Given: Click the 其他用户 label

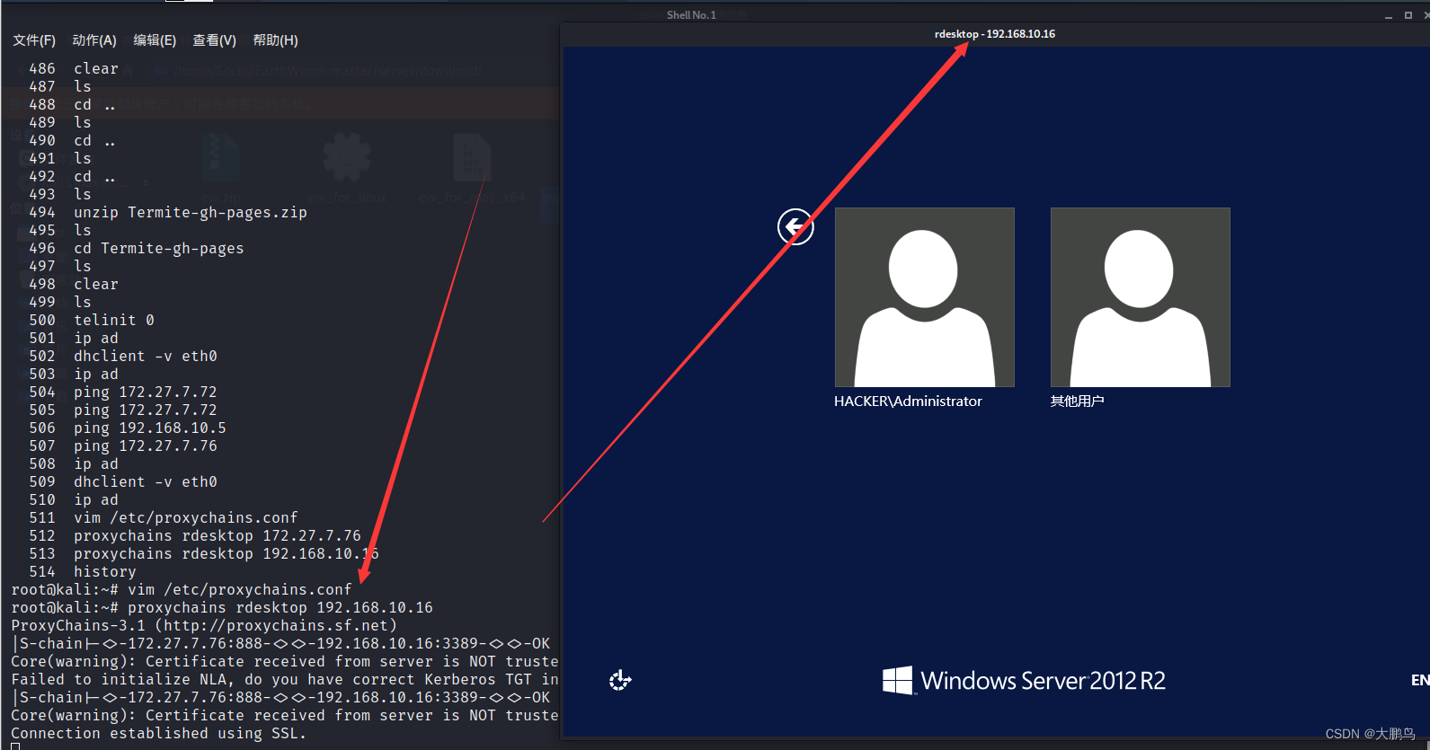Looking at the screenshot, I should tap(1078, 401).
